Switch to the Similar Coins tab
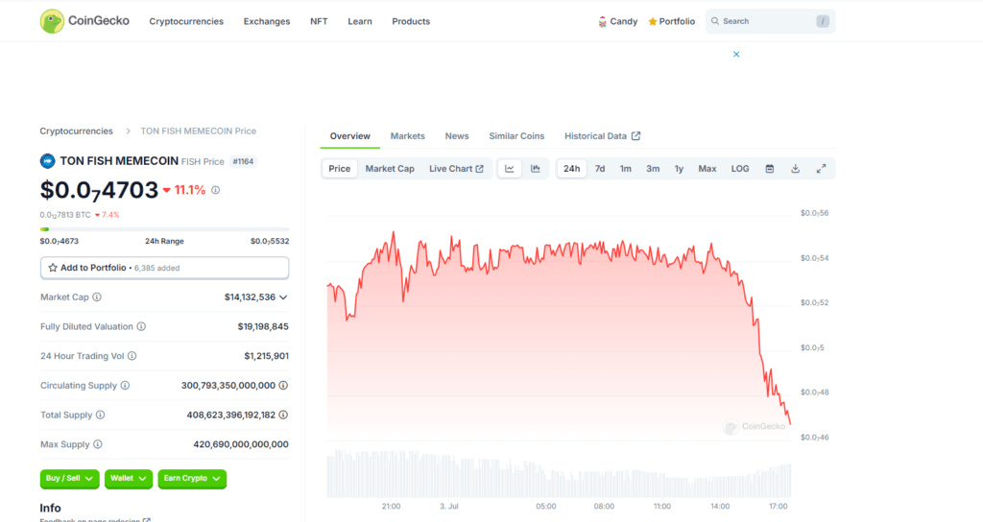Screen dimensions: 983x522 click(516, 136)
